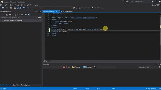Switch to the Class View tab

click(16, 85)
